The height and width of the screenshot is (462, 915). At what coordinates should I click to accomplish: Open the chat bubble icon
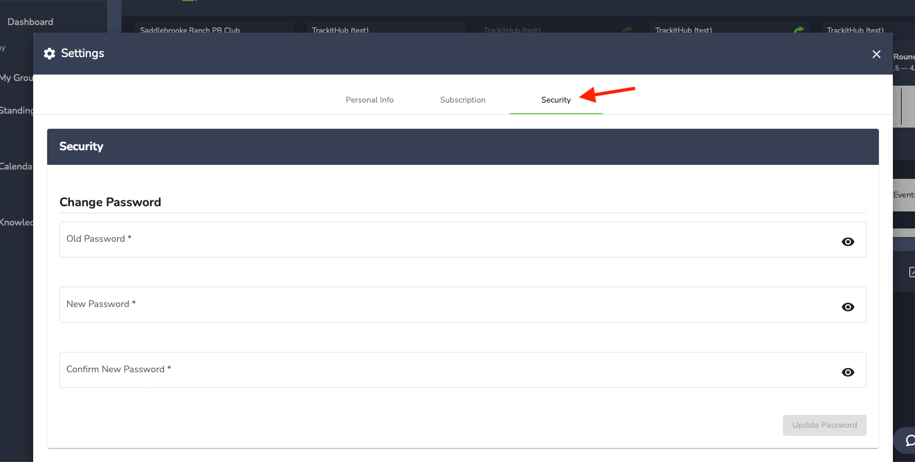[909, 441]
